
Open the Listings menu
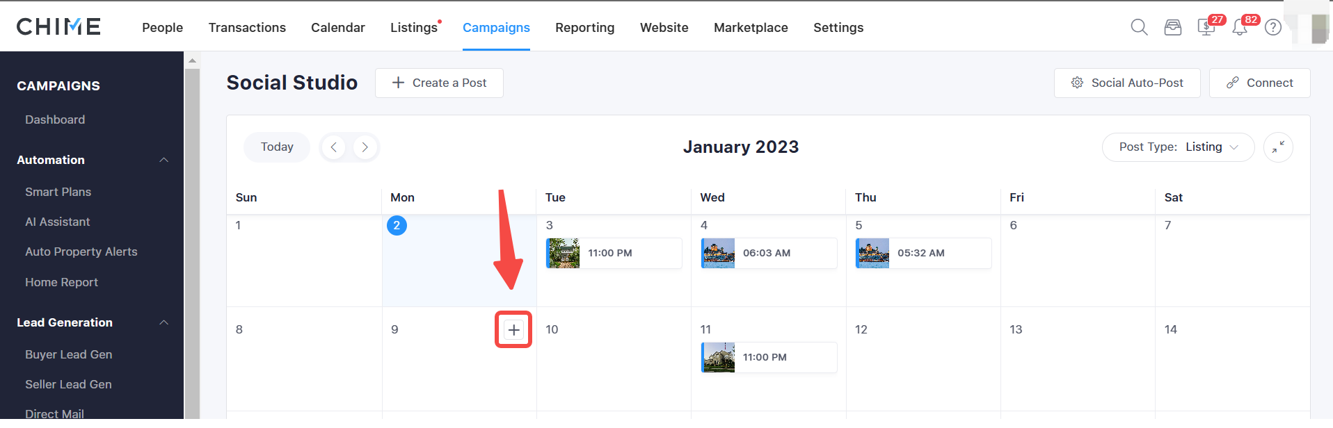coord(414,28)
